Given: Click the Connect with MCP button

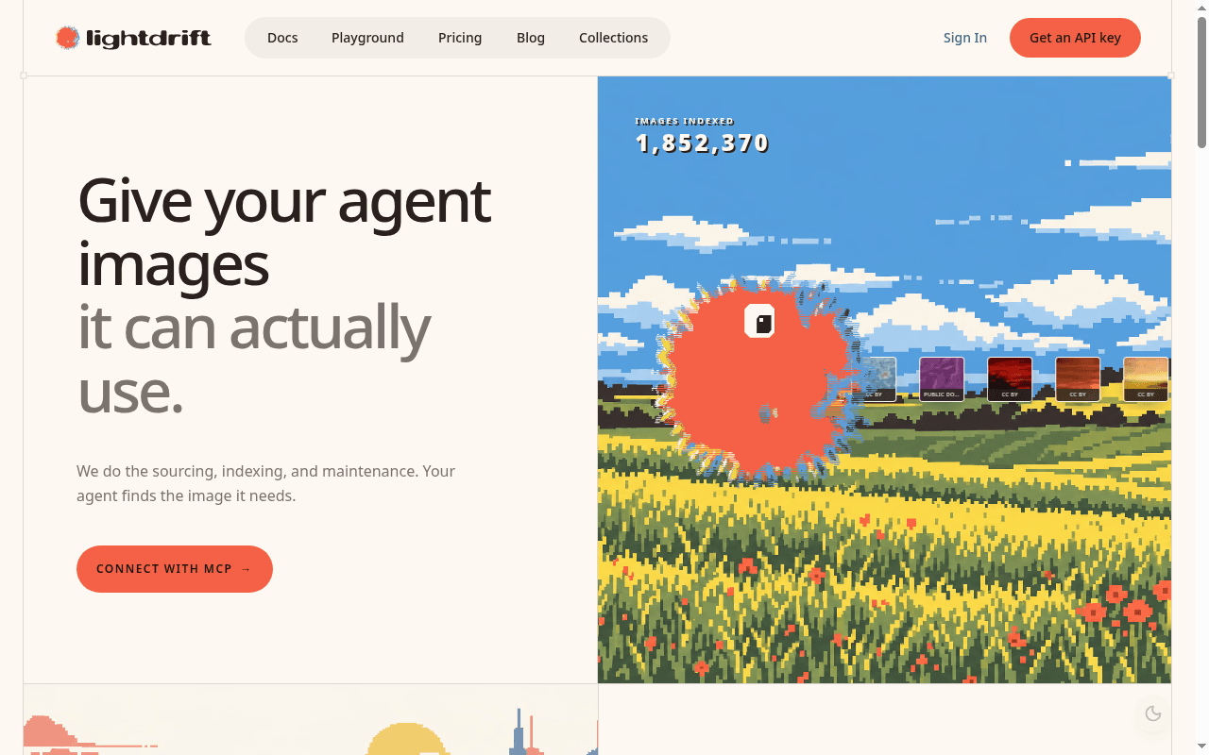Looking at the screenshot, I should tap(175, 569).
